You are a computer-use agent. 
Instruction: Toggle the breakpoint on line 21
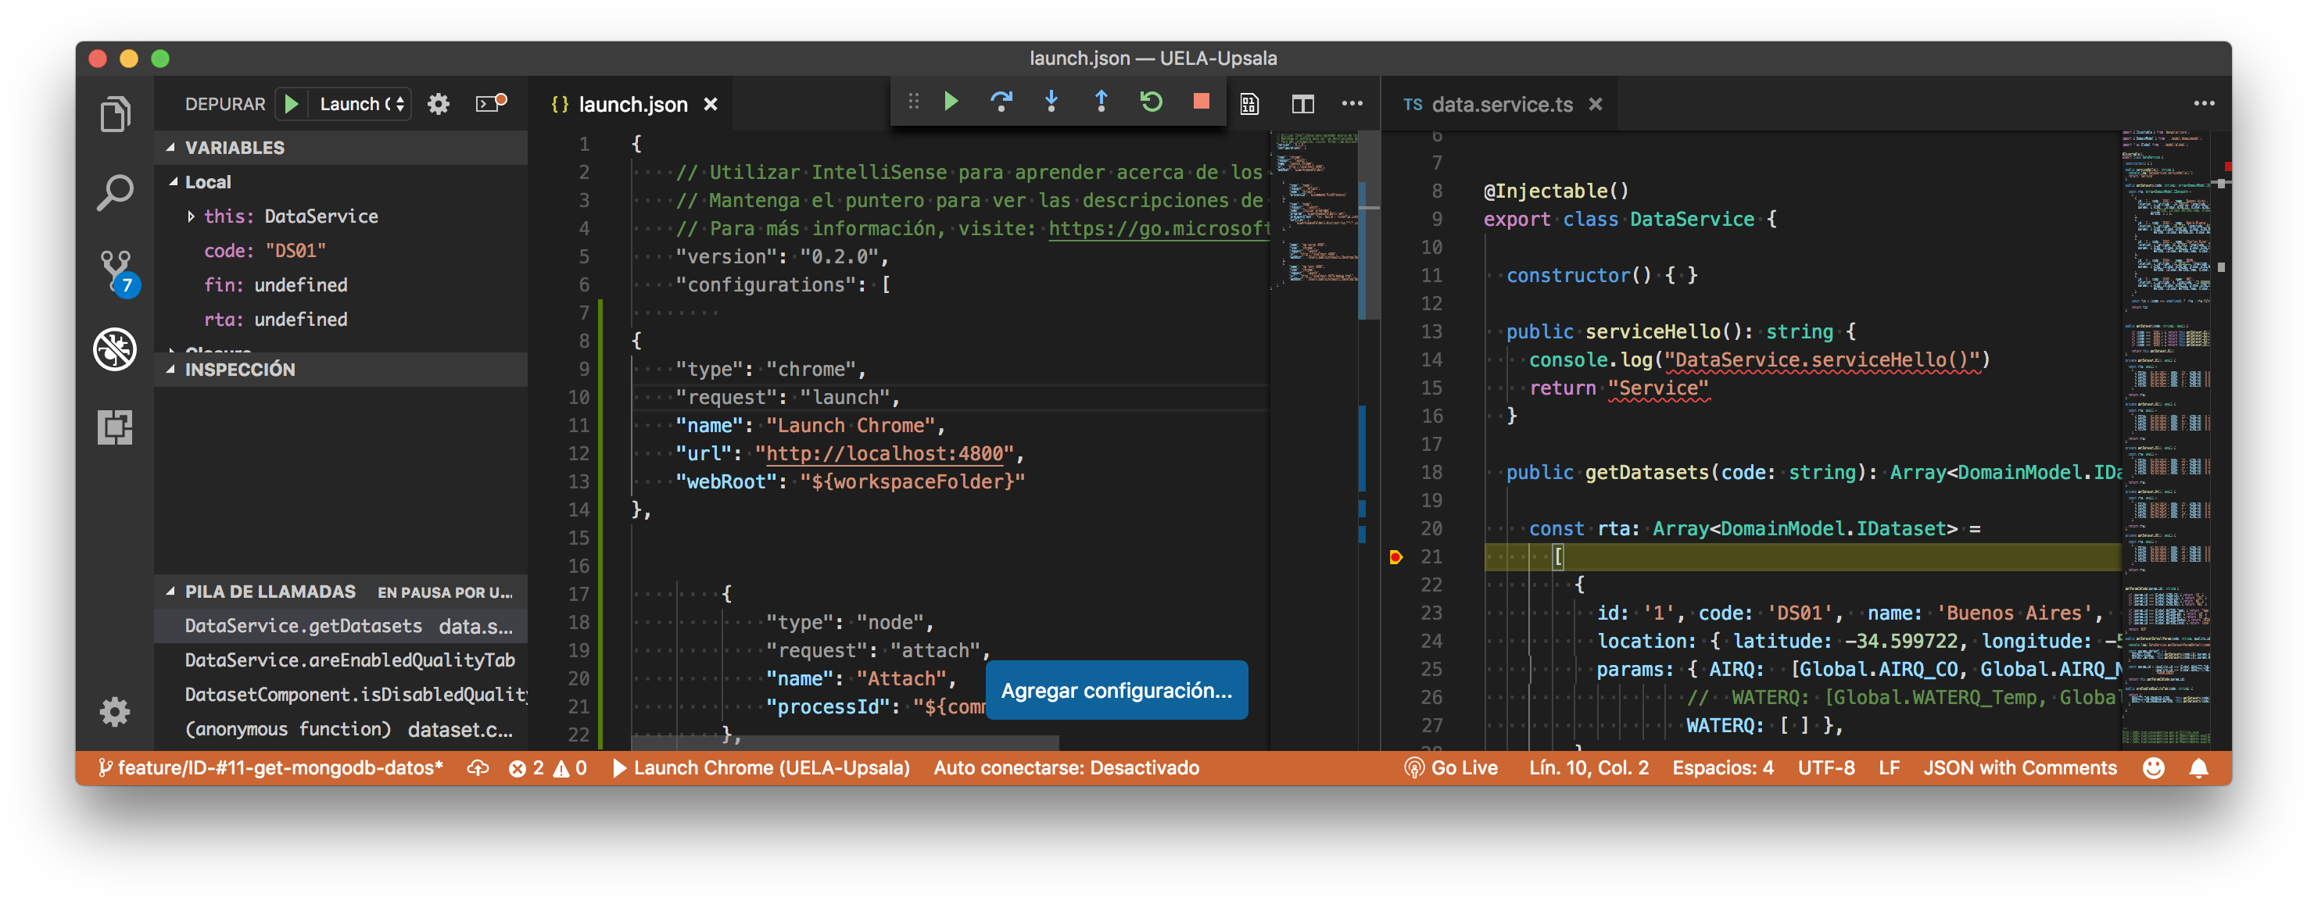click(x=1395, y=557)
